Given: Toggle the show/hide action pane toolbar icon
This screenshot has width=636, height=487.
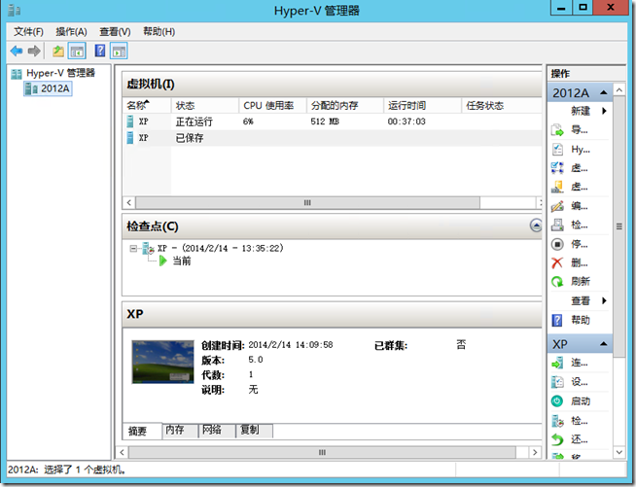Looking at the screenshot, I should pos(119,52).
